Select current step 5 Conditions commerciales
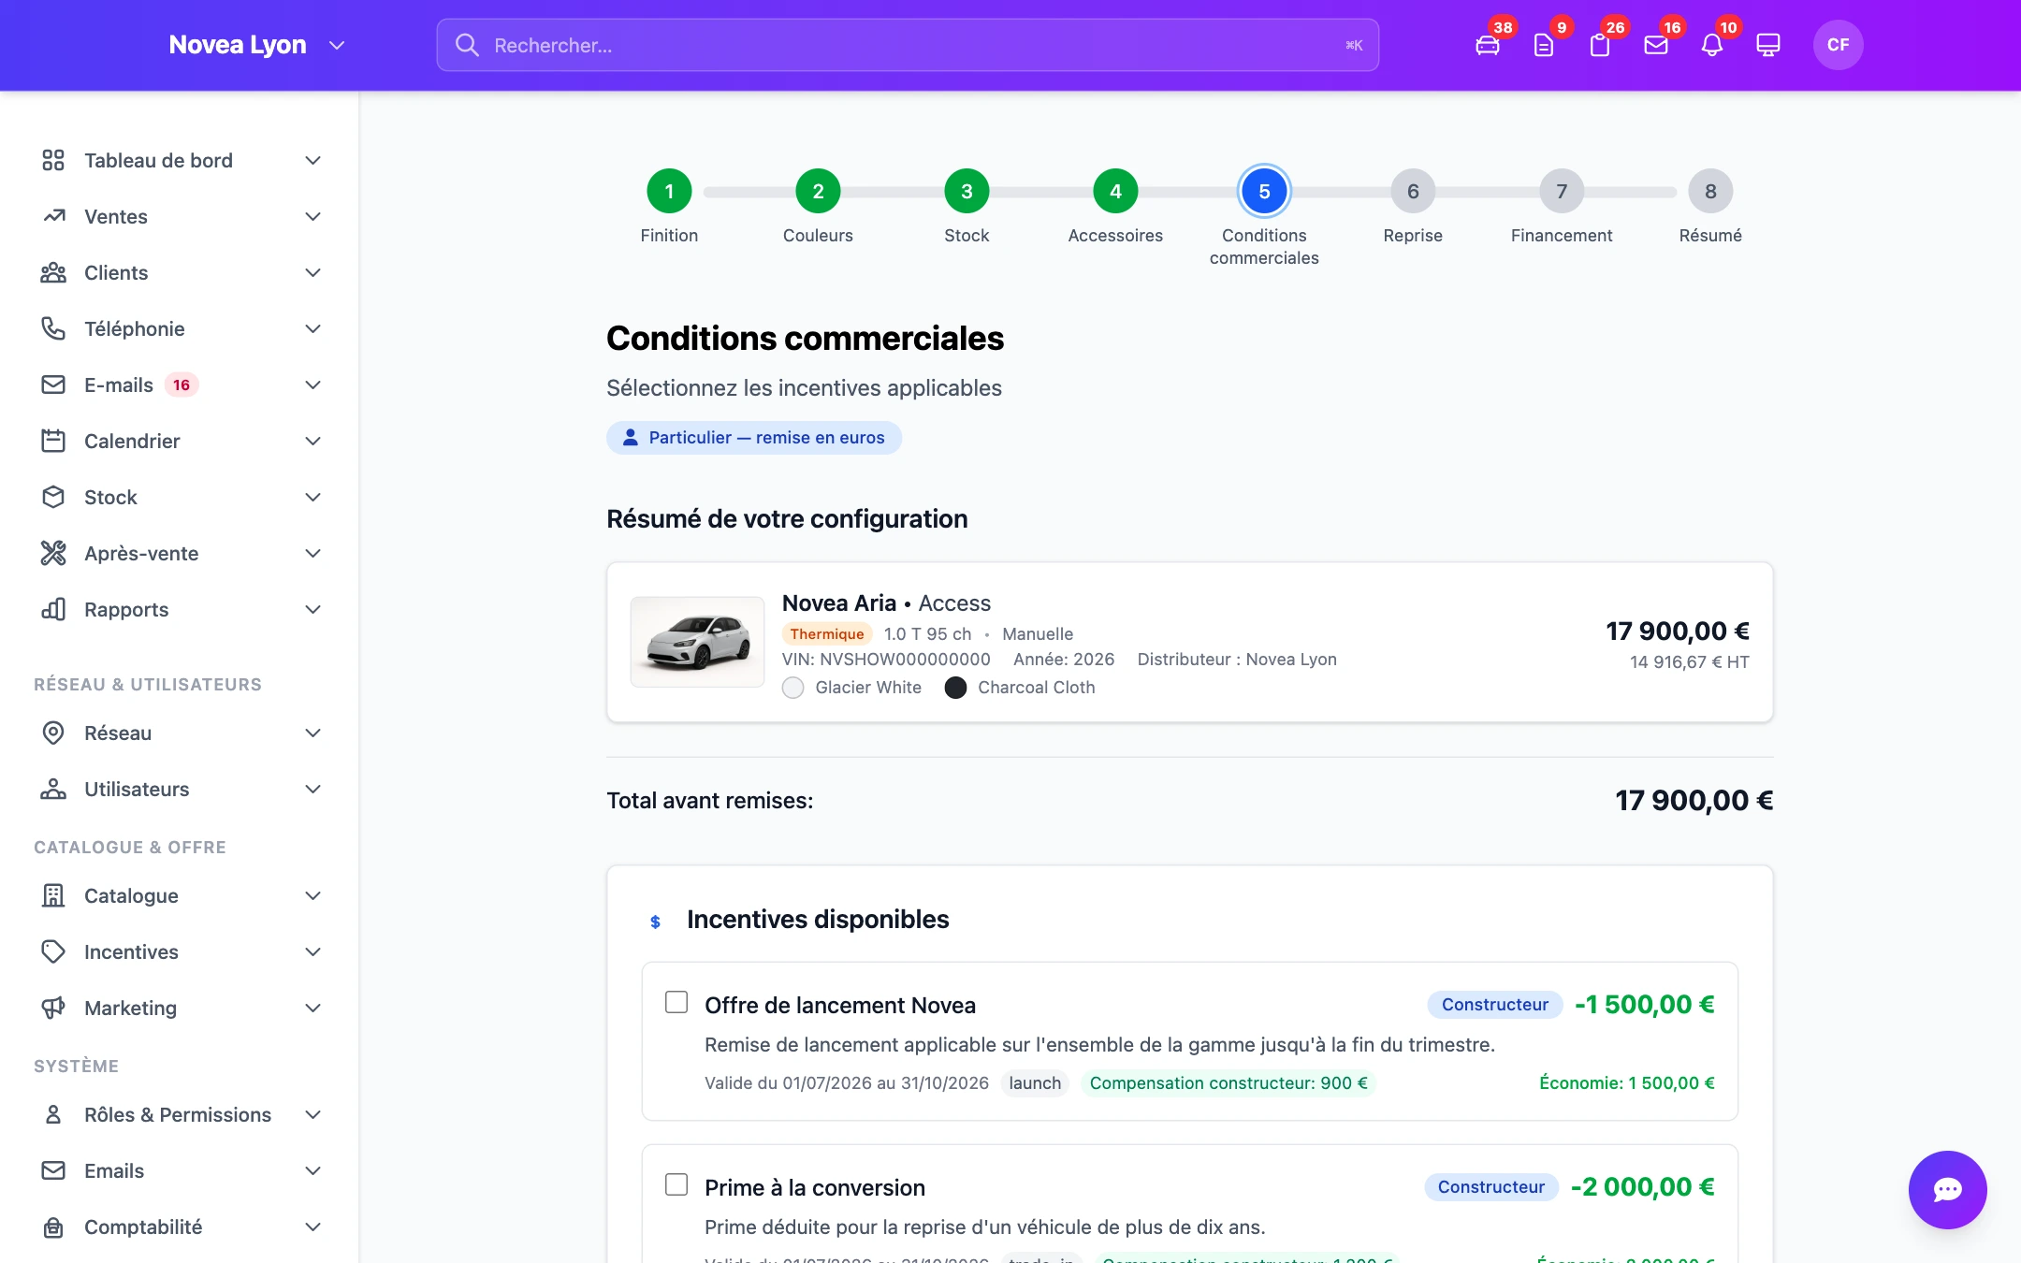The image size is (2021, 1263). point(1264,191)
